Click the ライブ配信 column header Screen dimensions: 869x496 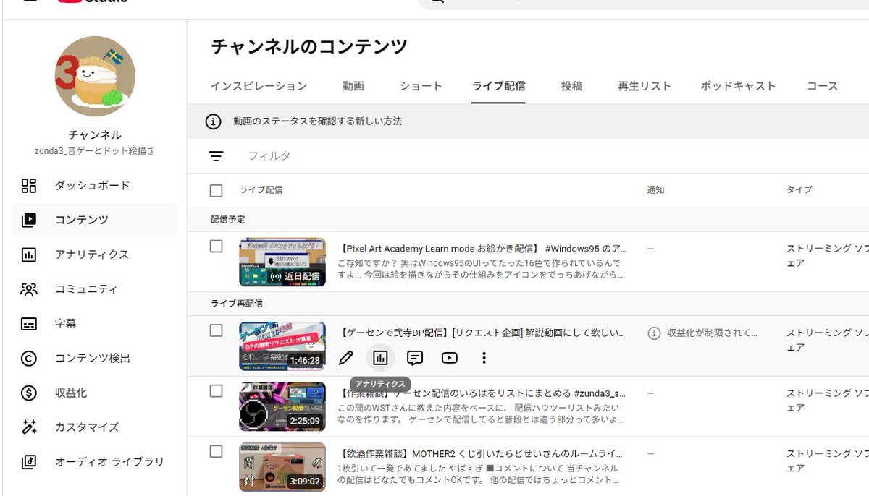(x=261, y=190)
